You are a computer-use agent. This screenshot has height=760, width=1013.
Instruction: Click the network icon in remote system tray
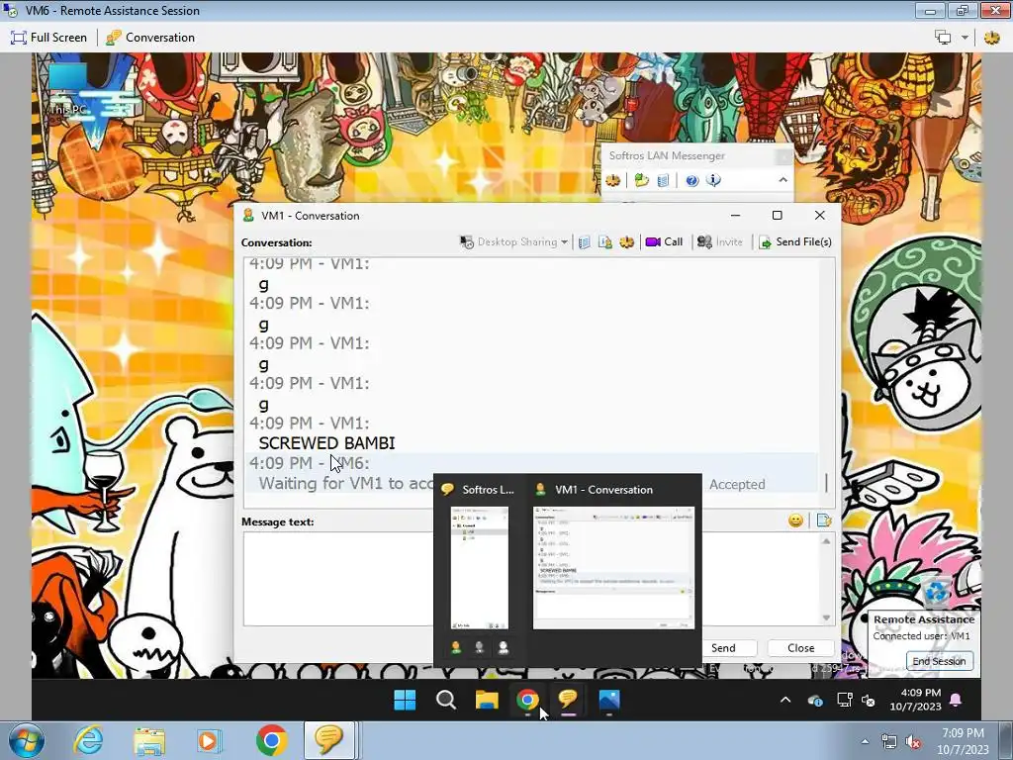tap(844, 700)
